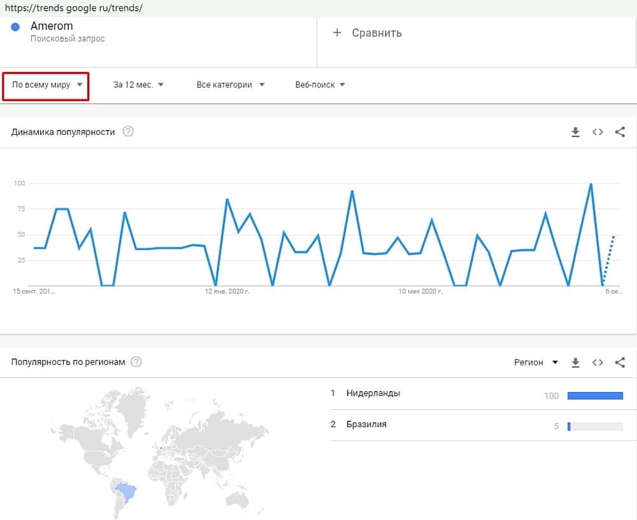The image size is (637, 520).
Task: Select Бразилия in the region list
Action: pyautogui.click(x=366, y=424)
